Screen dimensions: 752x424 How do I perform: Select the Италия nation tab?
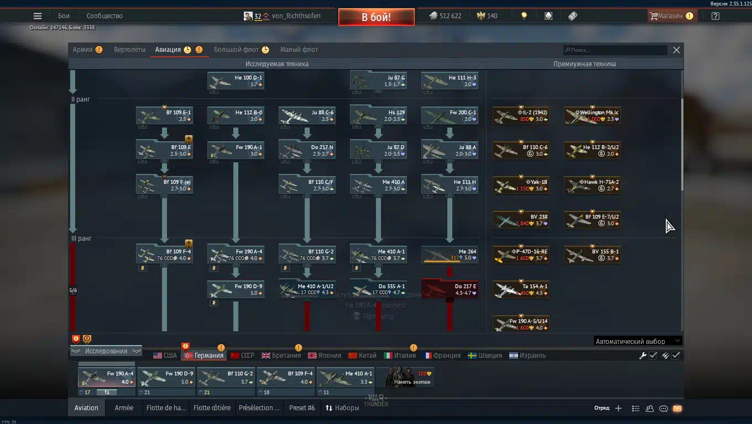point(400,356)
